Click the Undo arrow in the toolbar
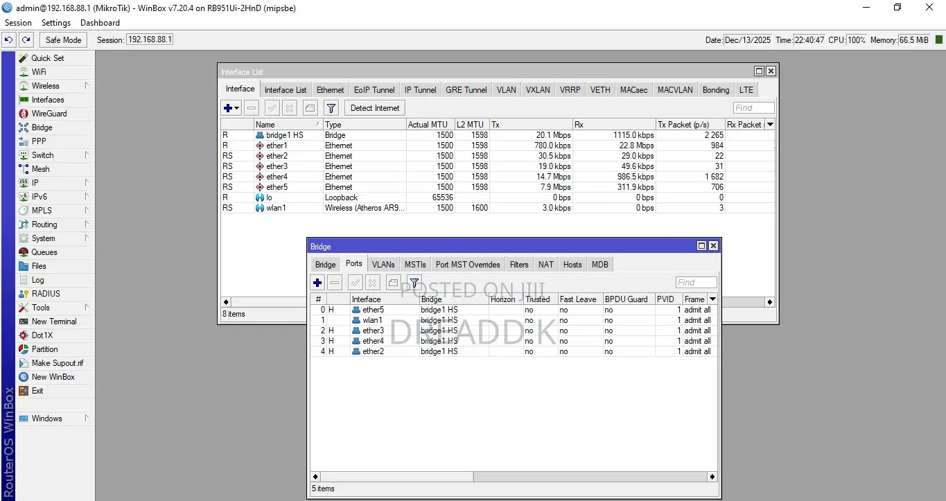This screenshot has width=946, height=501. pyautogui.click(x=9, y=40)
